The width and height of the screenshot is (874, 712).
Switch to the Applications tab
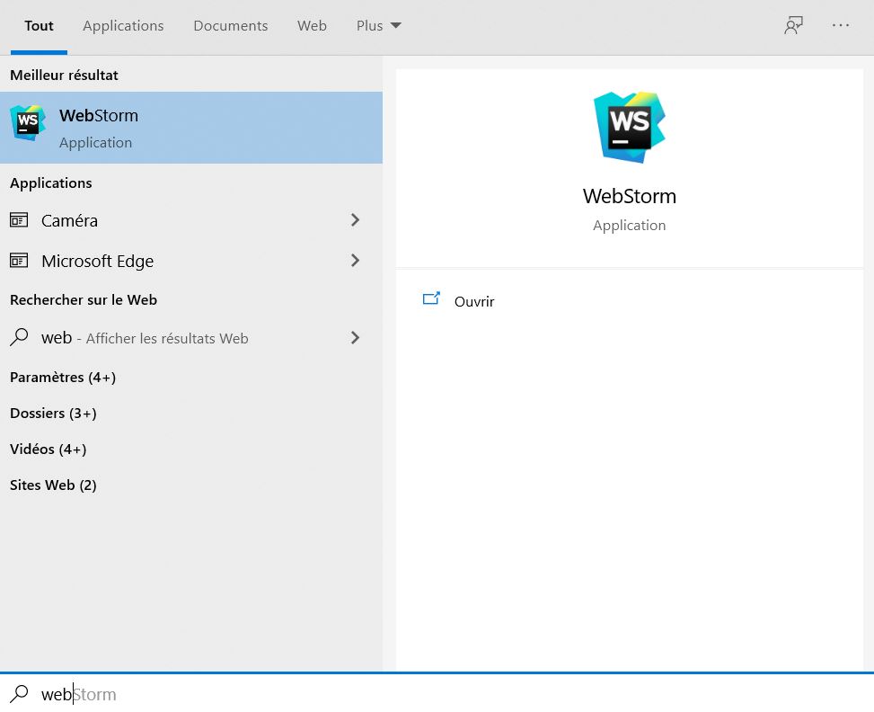(x=123, y=26)
